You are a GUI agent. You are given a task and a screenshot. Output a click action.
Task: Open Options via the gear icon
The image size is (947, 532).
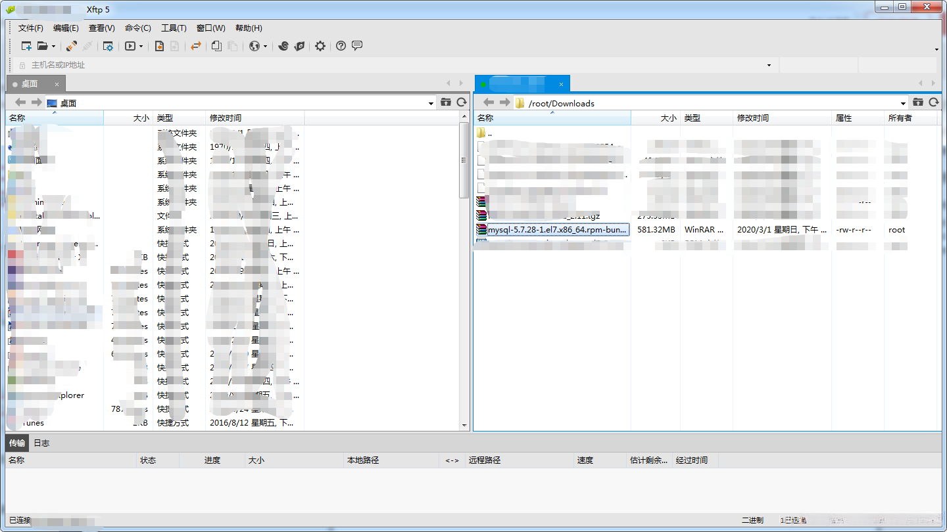click(320, 46)
